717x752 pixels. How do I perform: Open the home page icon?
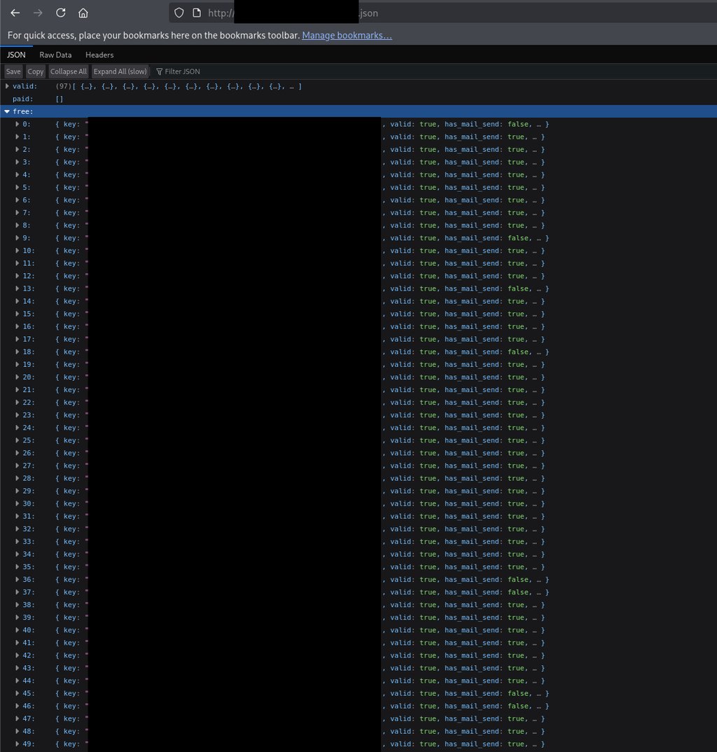pyautogui.click(x=83, y=13)
